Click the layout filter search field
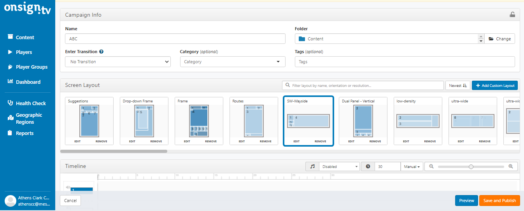 tap(363, 85)
